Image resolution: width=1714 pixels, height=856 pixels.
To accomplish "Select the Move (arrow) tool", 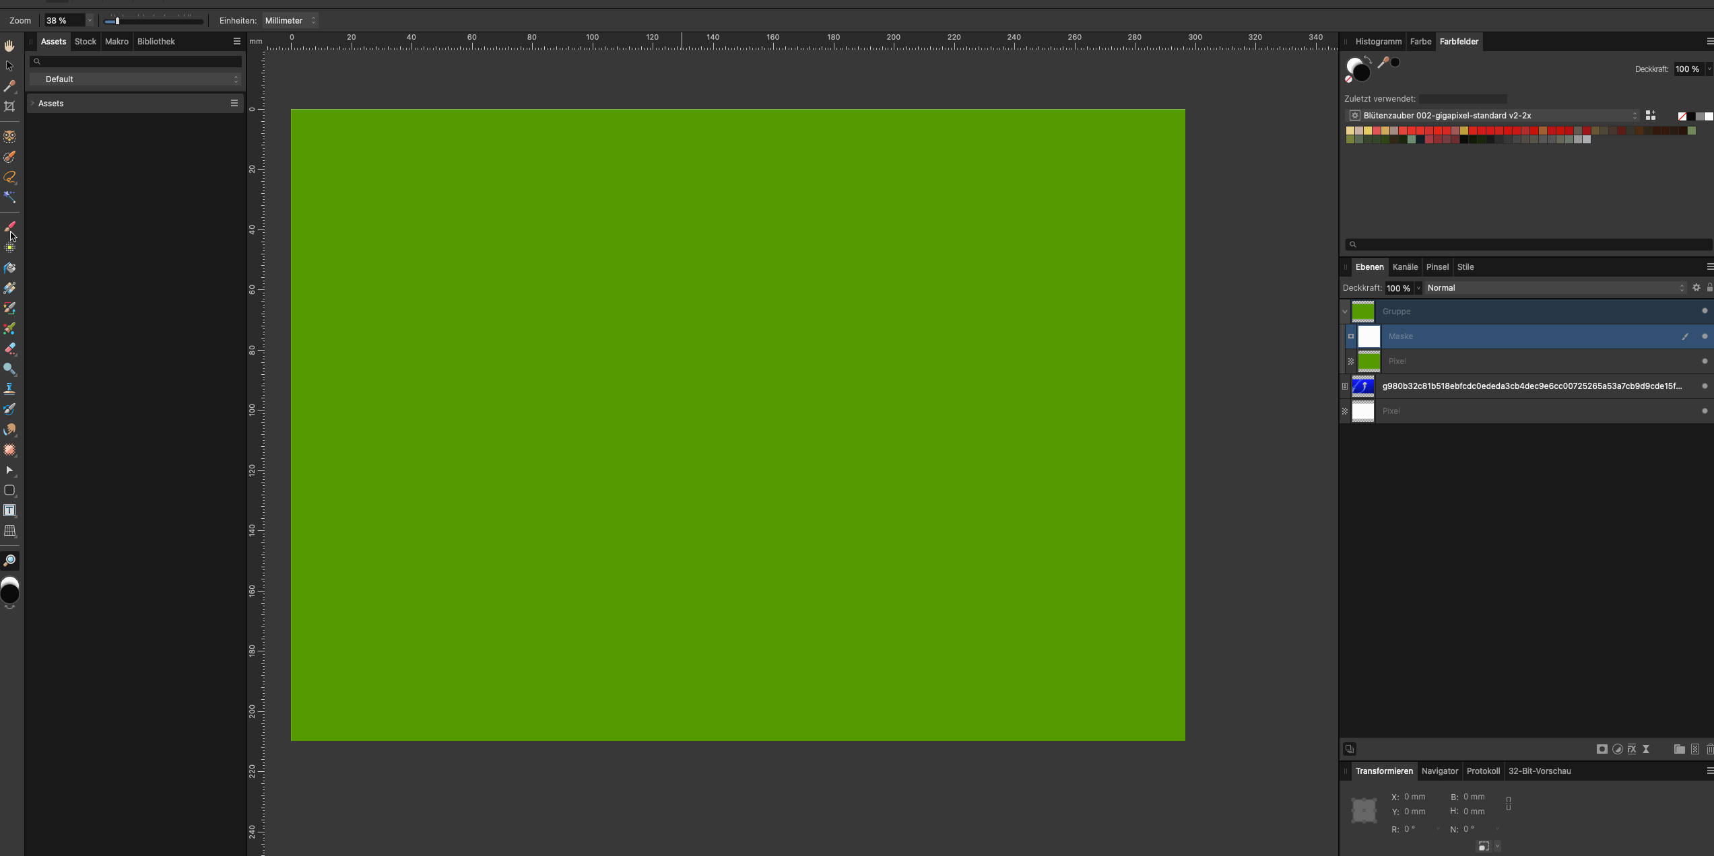I will pyautogui.click(x=9, y=66).
